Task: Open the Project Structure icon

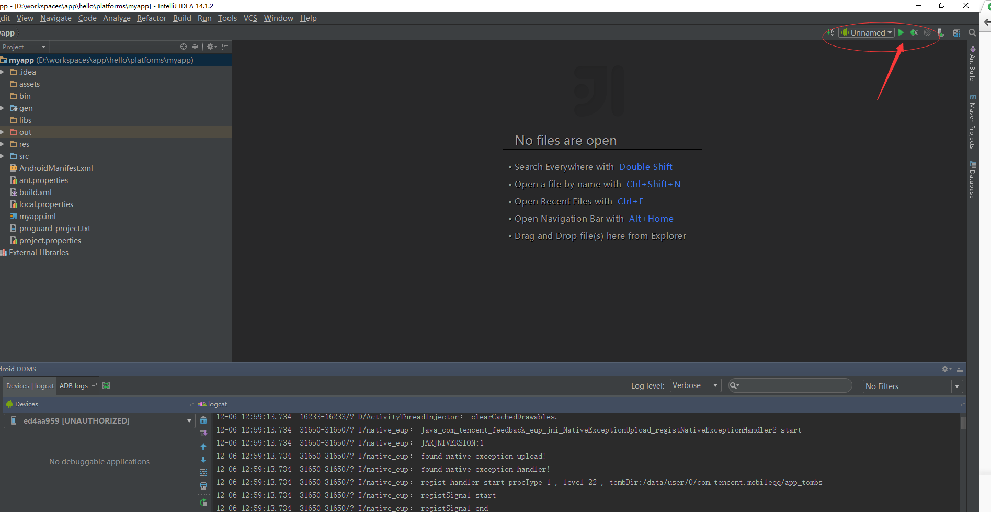Action: (x=956, y=32)
